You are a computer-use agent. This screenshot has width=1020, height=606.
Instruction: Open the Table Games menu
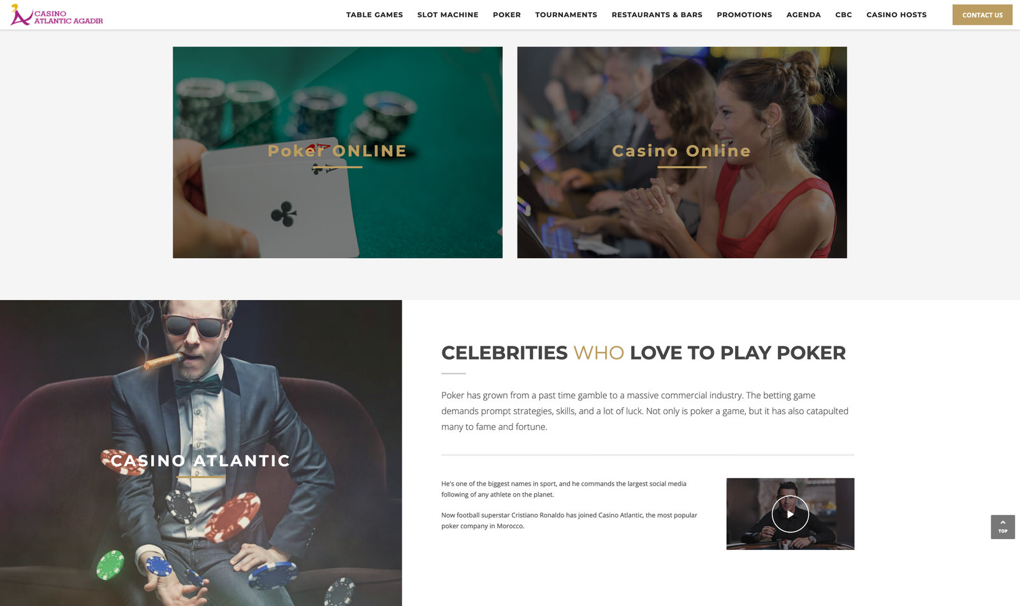[374, 15]
